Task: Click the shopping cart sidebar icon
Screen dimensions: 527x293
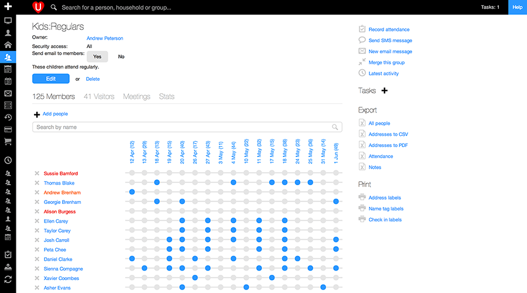Action: pyautogui.click(x=8, y=141)
